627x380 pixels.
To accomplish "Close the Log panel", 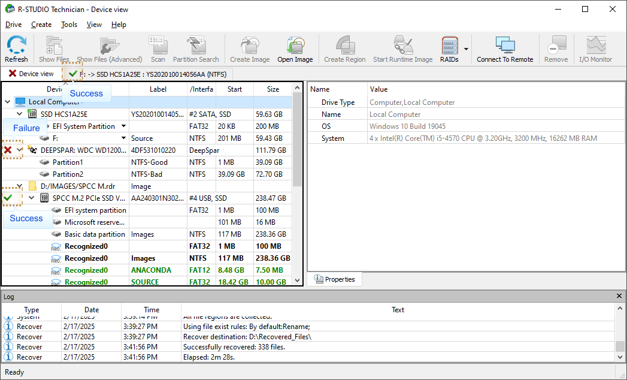I will 619,297.
